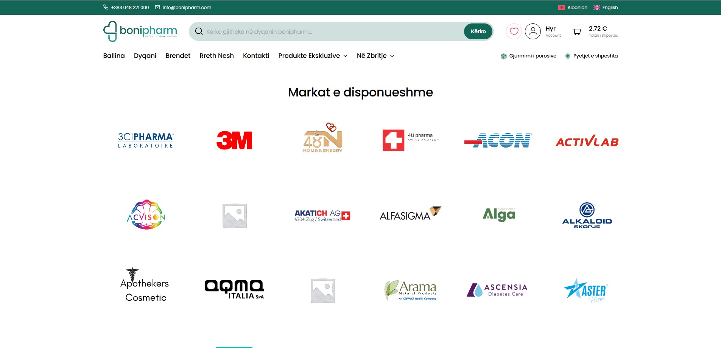Open the Dyqani menu item
The width and height of the screenshot is (721, 348).
tap(145, 56)
